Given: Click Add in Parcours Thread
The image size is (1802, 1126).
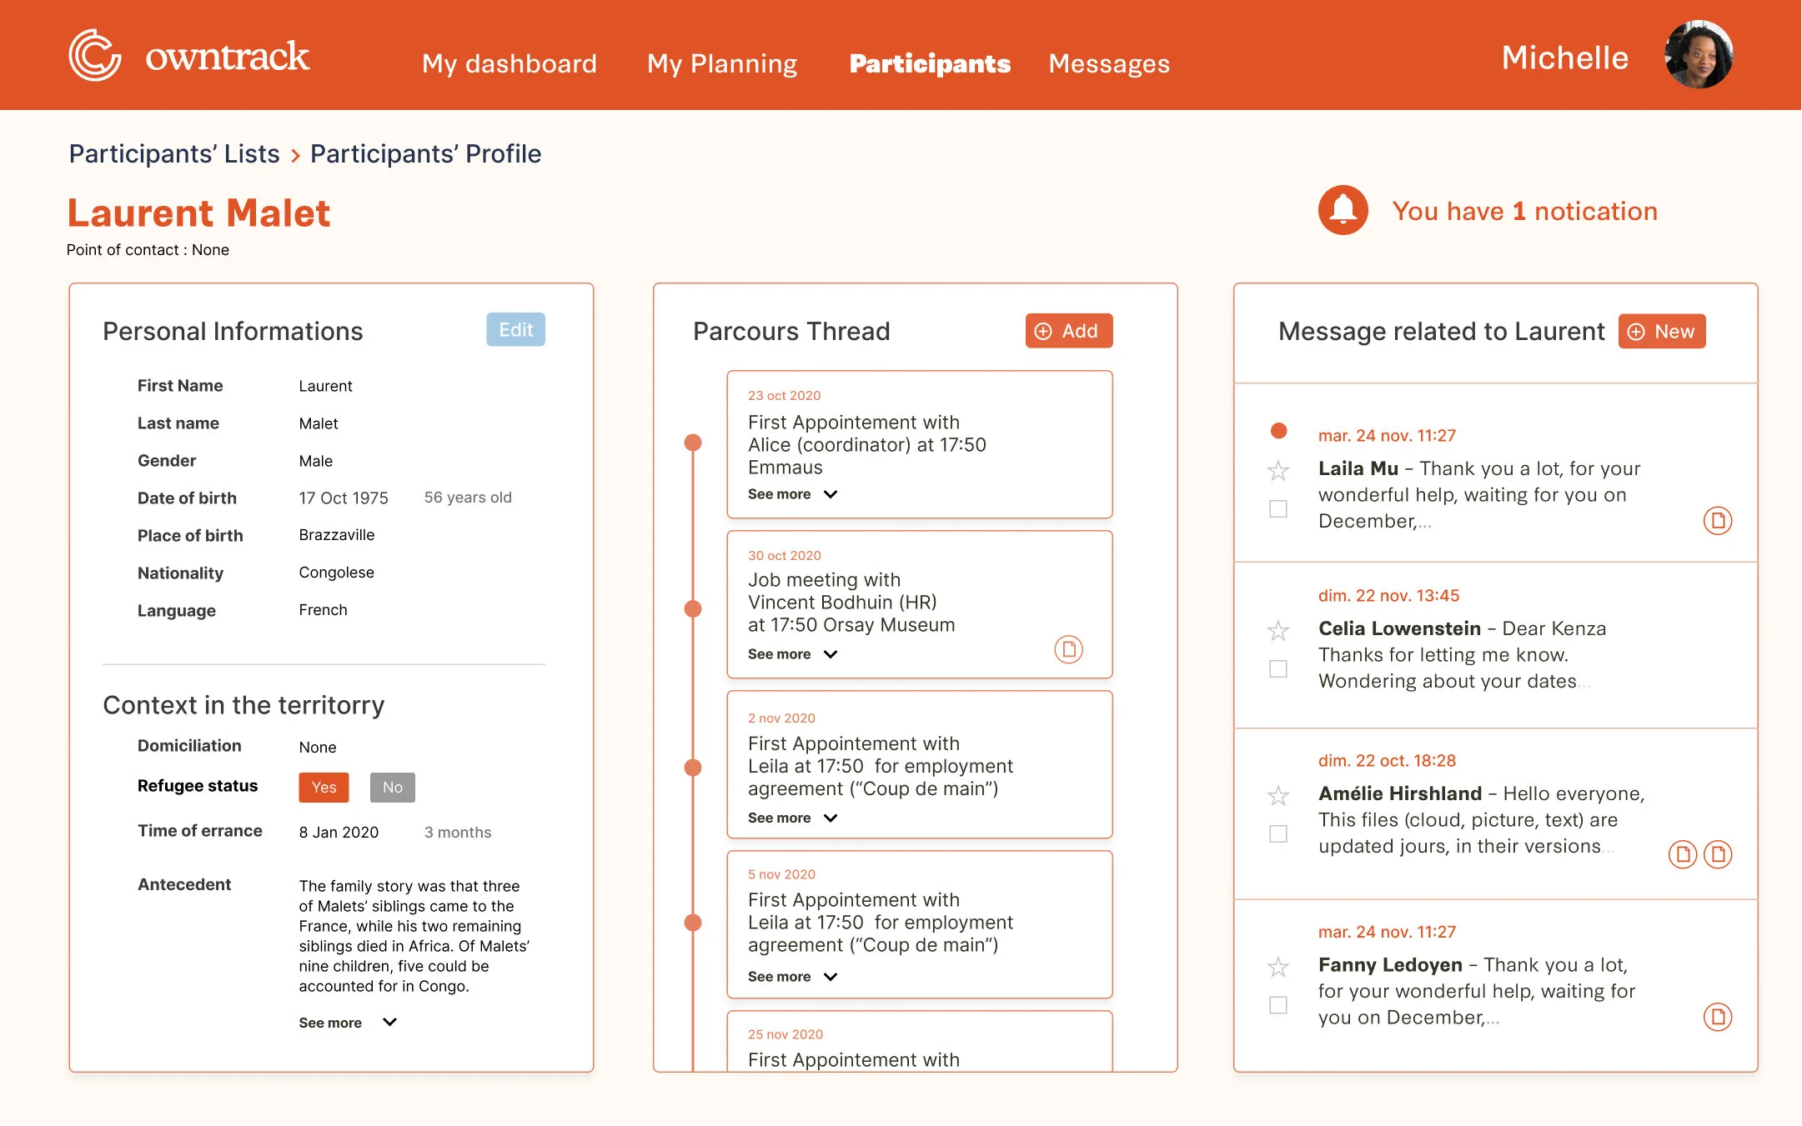Looking at the screenshot, I should 1068,331.
